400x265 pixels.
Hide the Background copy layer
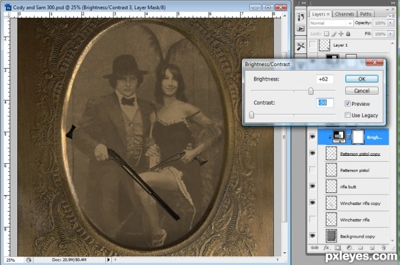click(313, 236)
